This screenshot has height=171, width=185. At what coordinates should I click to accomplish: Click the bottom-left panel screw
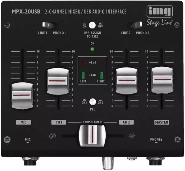7,139
